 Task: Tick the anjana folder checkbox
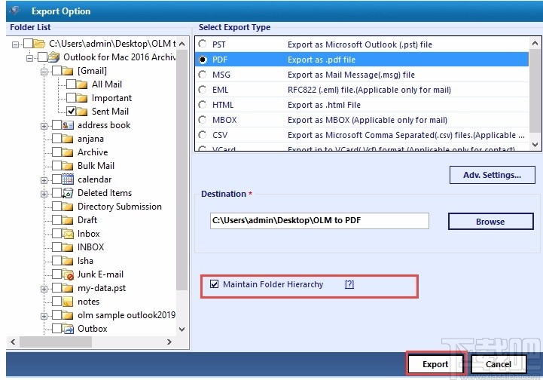tap(56, 139)
